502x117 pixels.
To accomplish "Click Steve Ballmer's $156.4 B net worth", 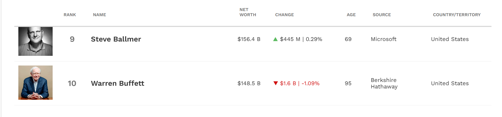I will click(249, 39).
